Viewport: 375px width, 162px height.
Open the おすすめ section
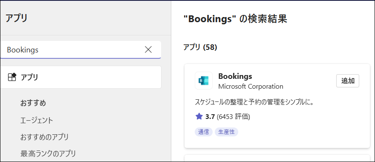(33, 103)
